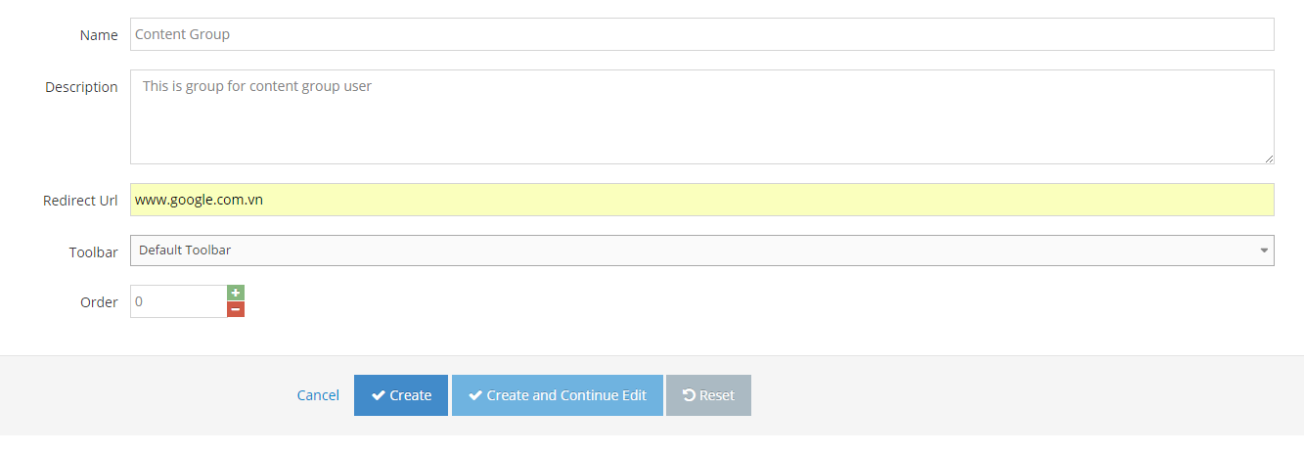
Task: Click the Description textarea resize handle
Action: pos(1269,159)
